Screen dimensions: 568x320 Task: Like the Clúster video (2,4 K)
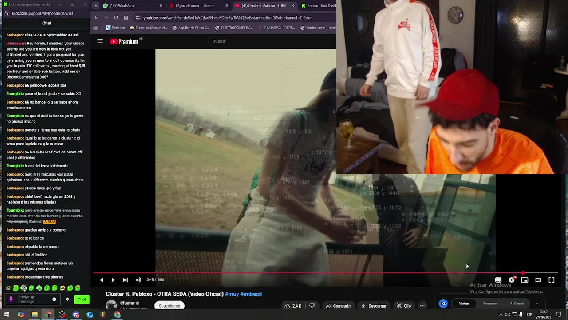[x=293, y=306]
